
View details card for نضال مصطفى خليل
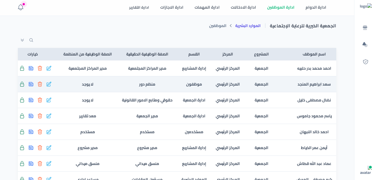pos(31,100)
